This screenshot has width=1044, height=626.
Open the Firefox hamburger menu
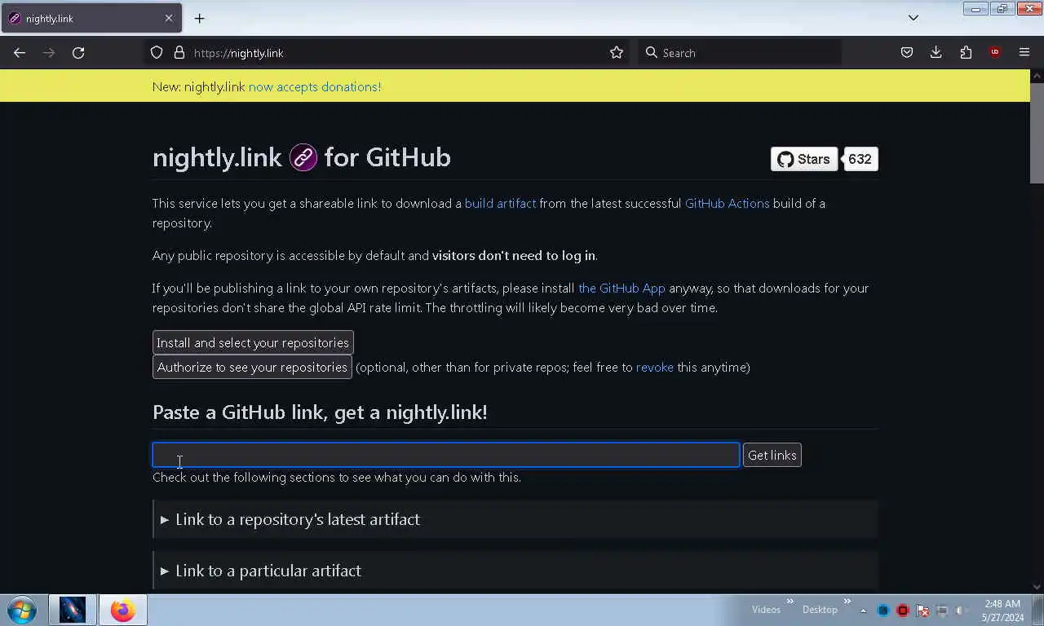tap(1024, 53)
